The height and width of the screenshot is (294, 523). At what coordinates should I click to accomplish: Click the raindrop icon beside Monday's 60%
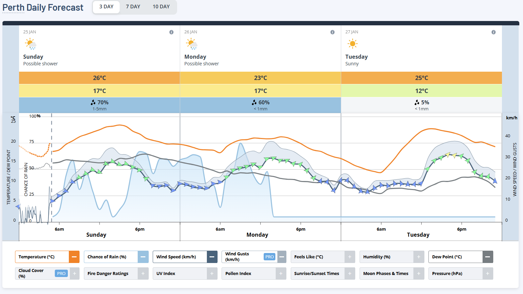(x=254, y=102)
